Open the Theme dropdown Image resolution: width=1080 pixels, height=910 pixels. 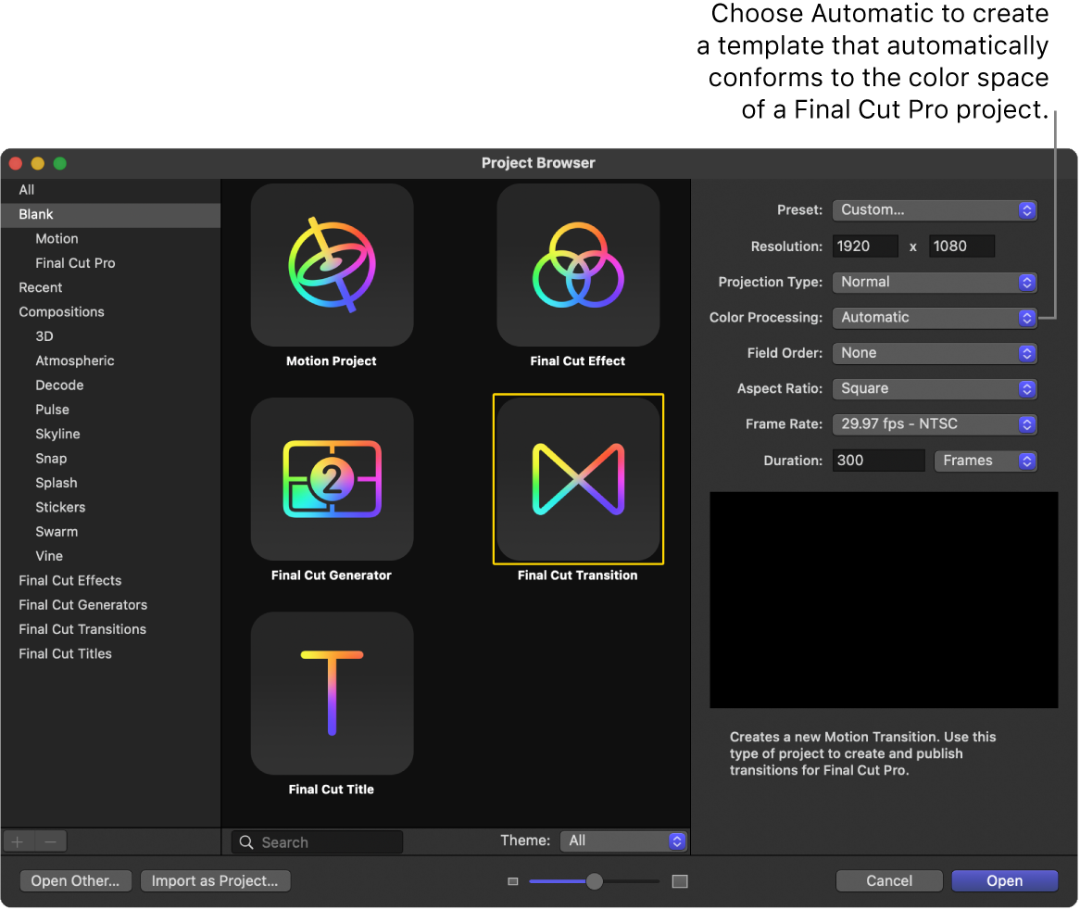622,840
